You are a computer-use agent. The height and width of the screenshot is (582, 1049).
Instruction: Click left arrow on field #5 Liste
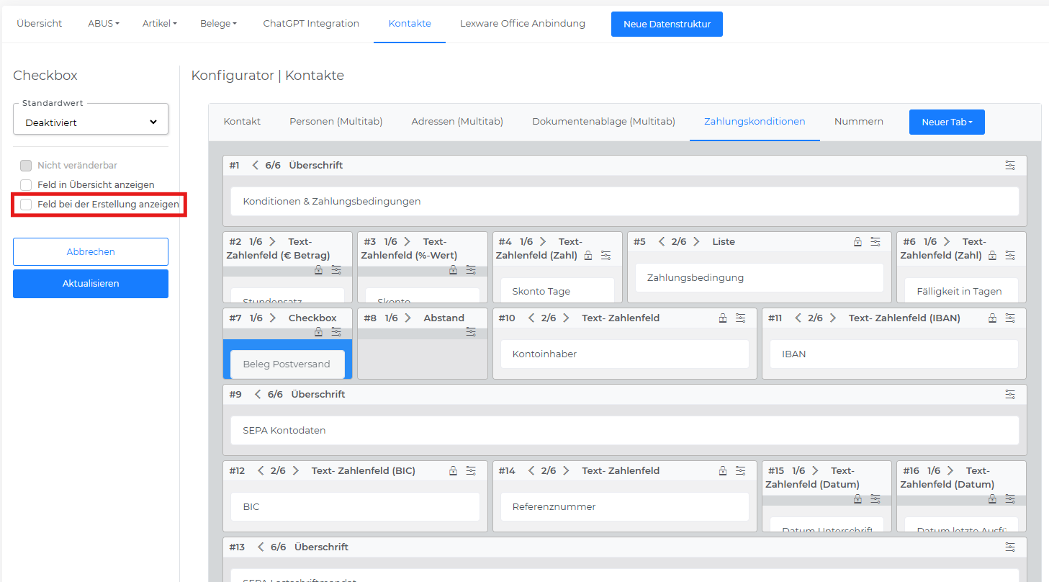661,242
